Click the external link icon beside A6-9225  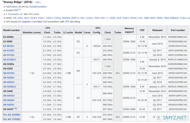point(14,82)
